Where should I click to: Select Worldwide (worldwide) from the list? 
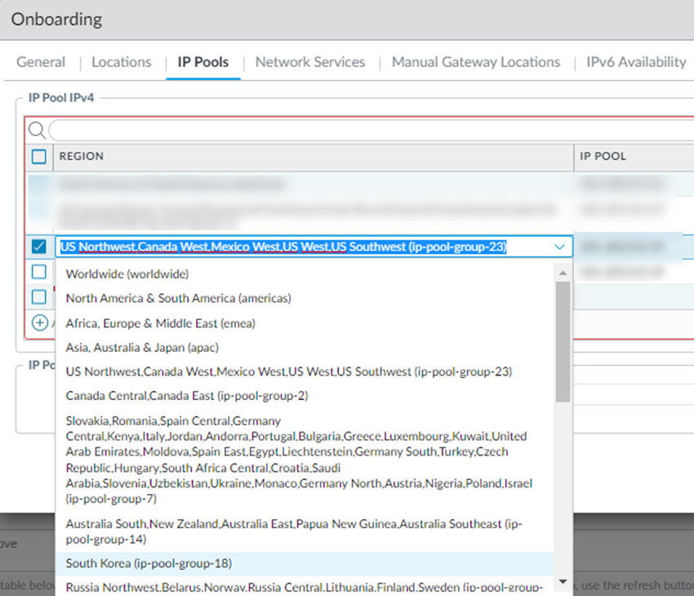(x=127, y=274)
